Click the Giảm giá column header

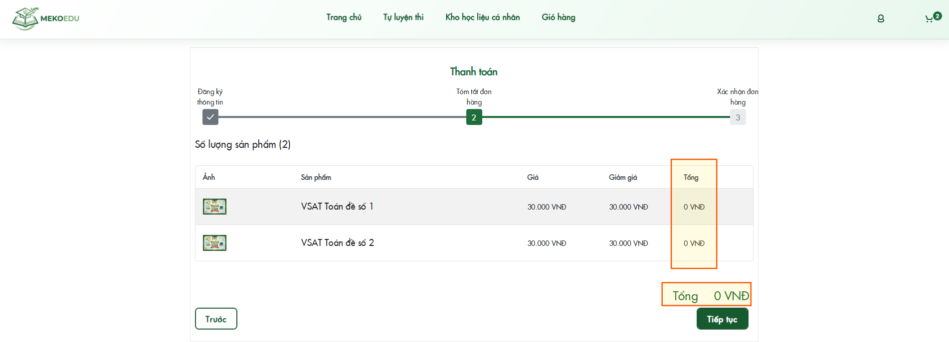tap(622, 177)
